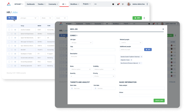Viewport: 184px width, 112px height.
Task: Open the Workflows menu in navigation
Action: (75, 4)
